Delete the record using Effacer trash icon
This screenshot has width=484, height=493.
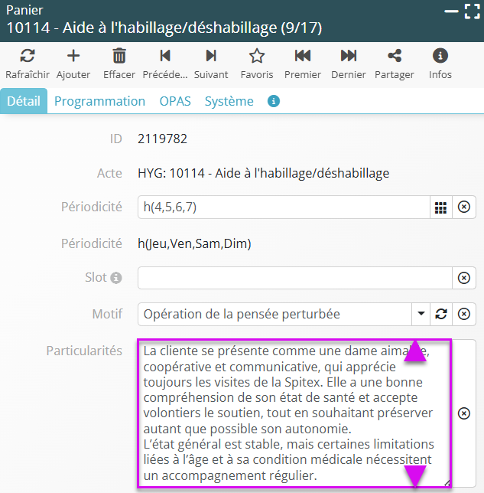coord(119,56)
